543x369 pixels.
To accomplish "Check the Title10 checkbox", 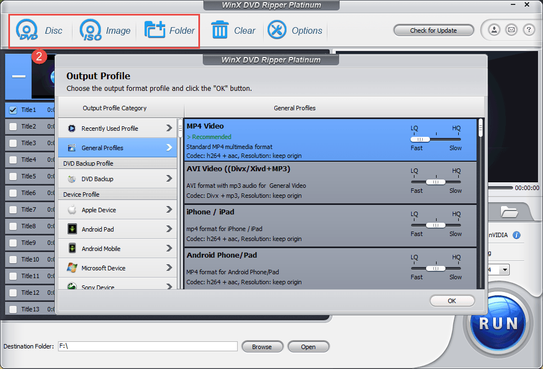I will (13, 259).
